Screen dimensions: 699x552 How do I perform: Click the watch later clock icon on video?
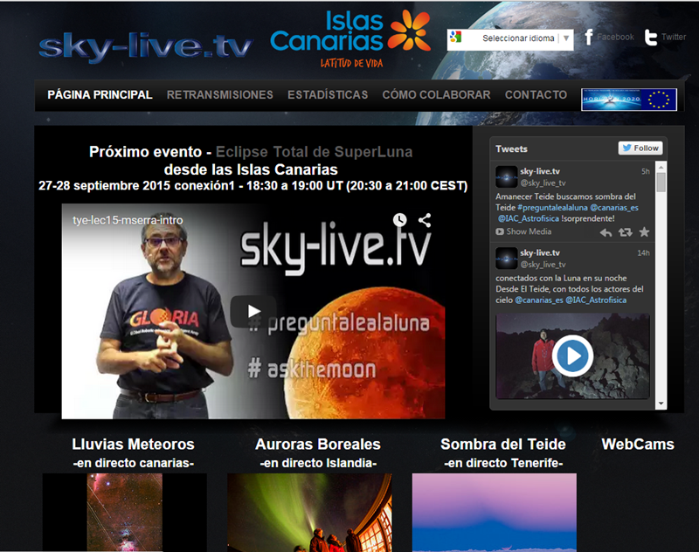[399, 219]
